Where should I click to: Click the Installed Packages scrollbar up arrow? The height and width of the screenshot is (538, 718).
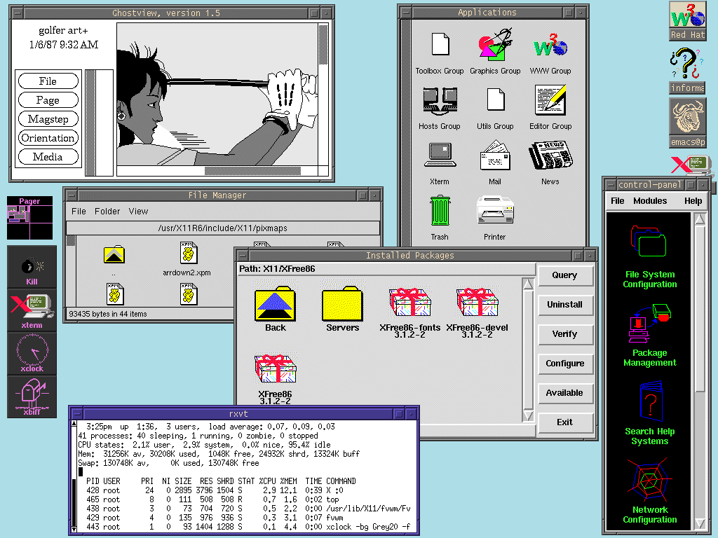pos(528,284)
